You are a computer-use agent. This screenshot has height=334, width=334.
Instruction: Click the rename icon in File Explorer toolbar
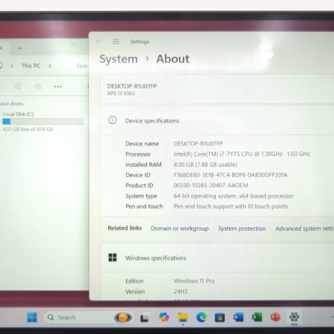(18, 86)
